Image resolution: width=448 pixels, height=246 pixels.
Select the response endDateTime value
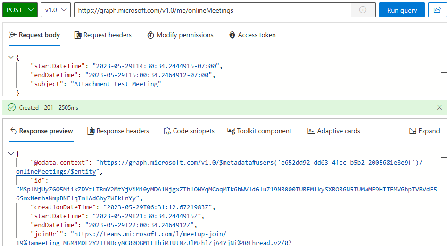coord(139,225)
